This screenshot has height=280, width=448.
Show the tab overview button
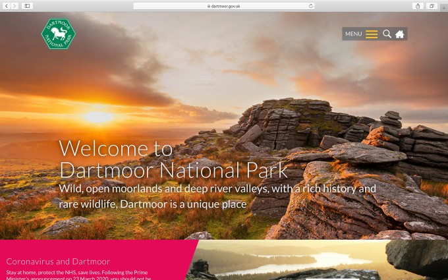click(x=432, y=6)
